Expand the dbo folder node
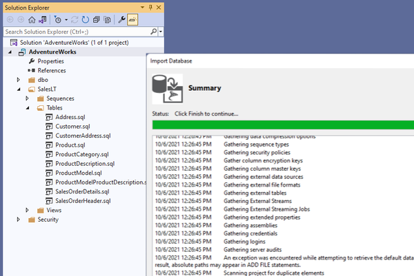Viewport: 414px width, 276px height. click(x=19, y=80)
